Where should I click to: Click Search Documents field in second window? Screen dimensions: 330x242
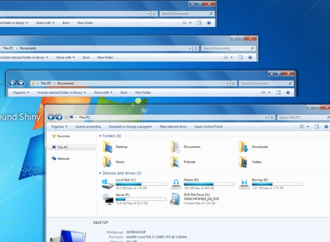[x=228, y=48]
